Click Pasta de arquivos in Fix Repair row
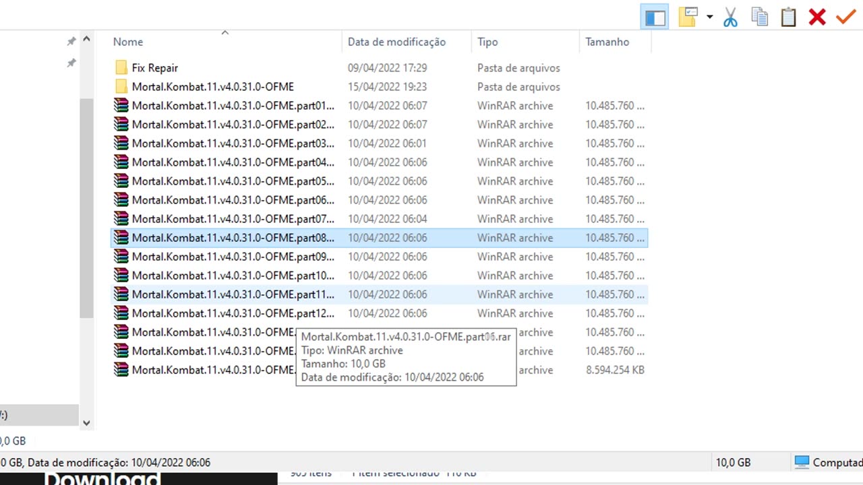863x485 pixels. pos(518,67)
